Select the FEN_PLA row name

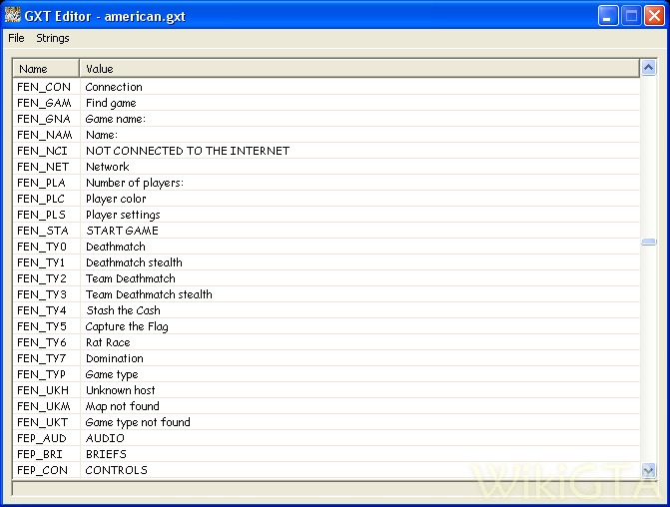[41, 183]
